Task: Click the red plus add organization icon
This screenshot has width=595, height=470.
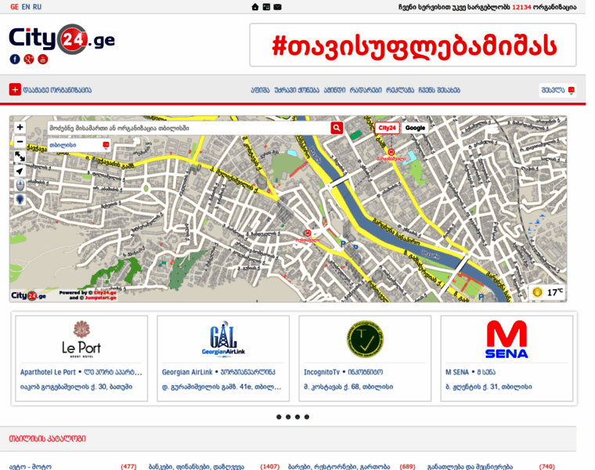Action: 15,89
